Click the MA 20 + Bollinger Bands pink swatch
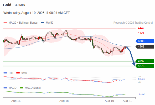The image size is (155, 105). pyautogui.click(x=5, y=23)
